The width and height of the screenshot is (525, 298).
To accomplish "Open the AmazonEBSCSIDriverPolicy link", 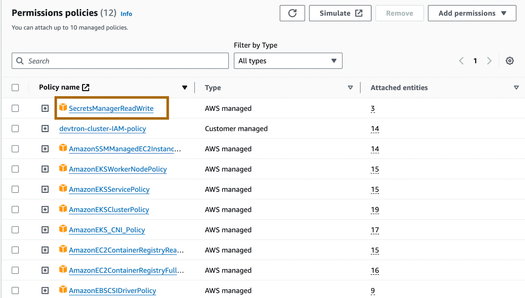I will point(113,291).
